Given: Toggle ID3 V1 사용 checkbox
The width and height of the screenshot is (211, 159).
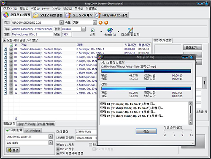Looking at the screenshot, I should click(58, 145).
